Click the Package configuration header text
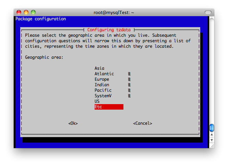 [41, 19]
